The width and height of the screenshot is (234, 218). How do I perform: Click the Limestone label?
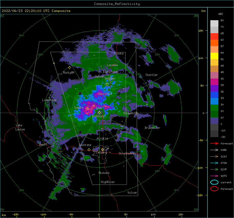click(x=49, y=100)
